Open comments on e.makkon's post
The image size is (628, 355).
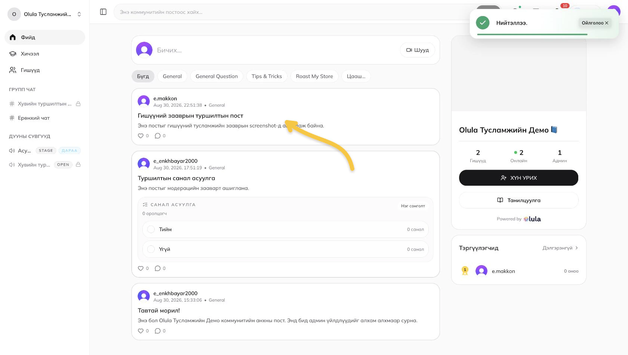pos(158,136)
